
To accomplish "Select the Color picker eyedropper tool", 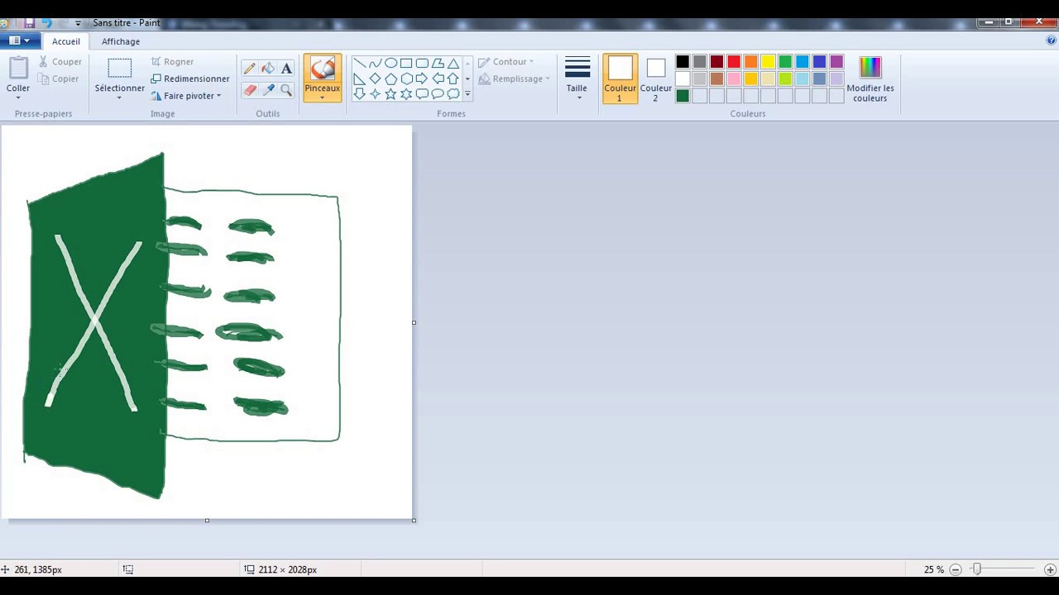I will [x=268, y=89].
